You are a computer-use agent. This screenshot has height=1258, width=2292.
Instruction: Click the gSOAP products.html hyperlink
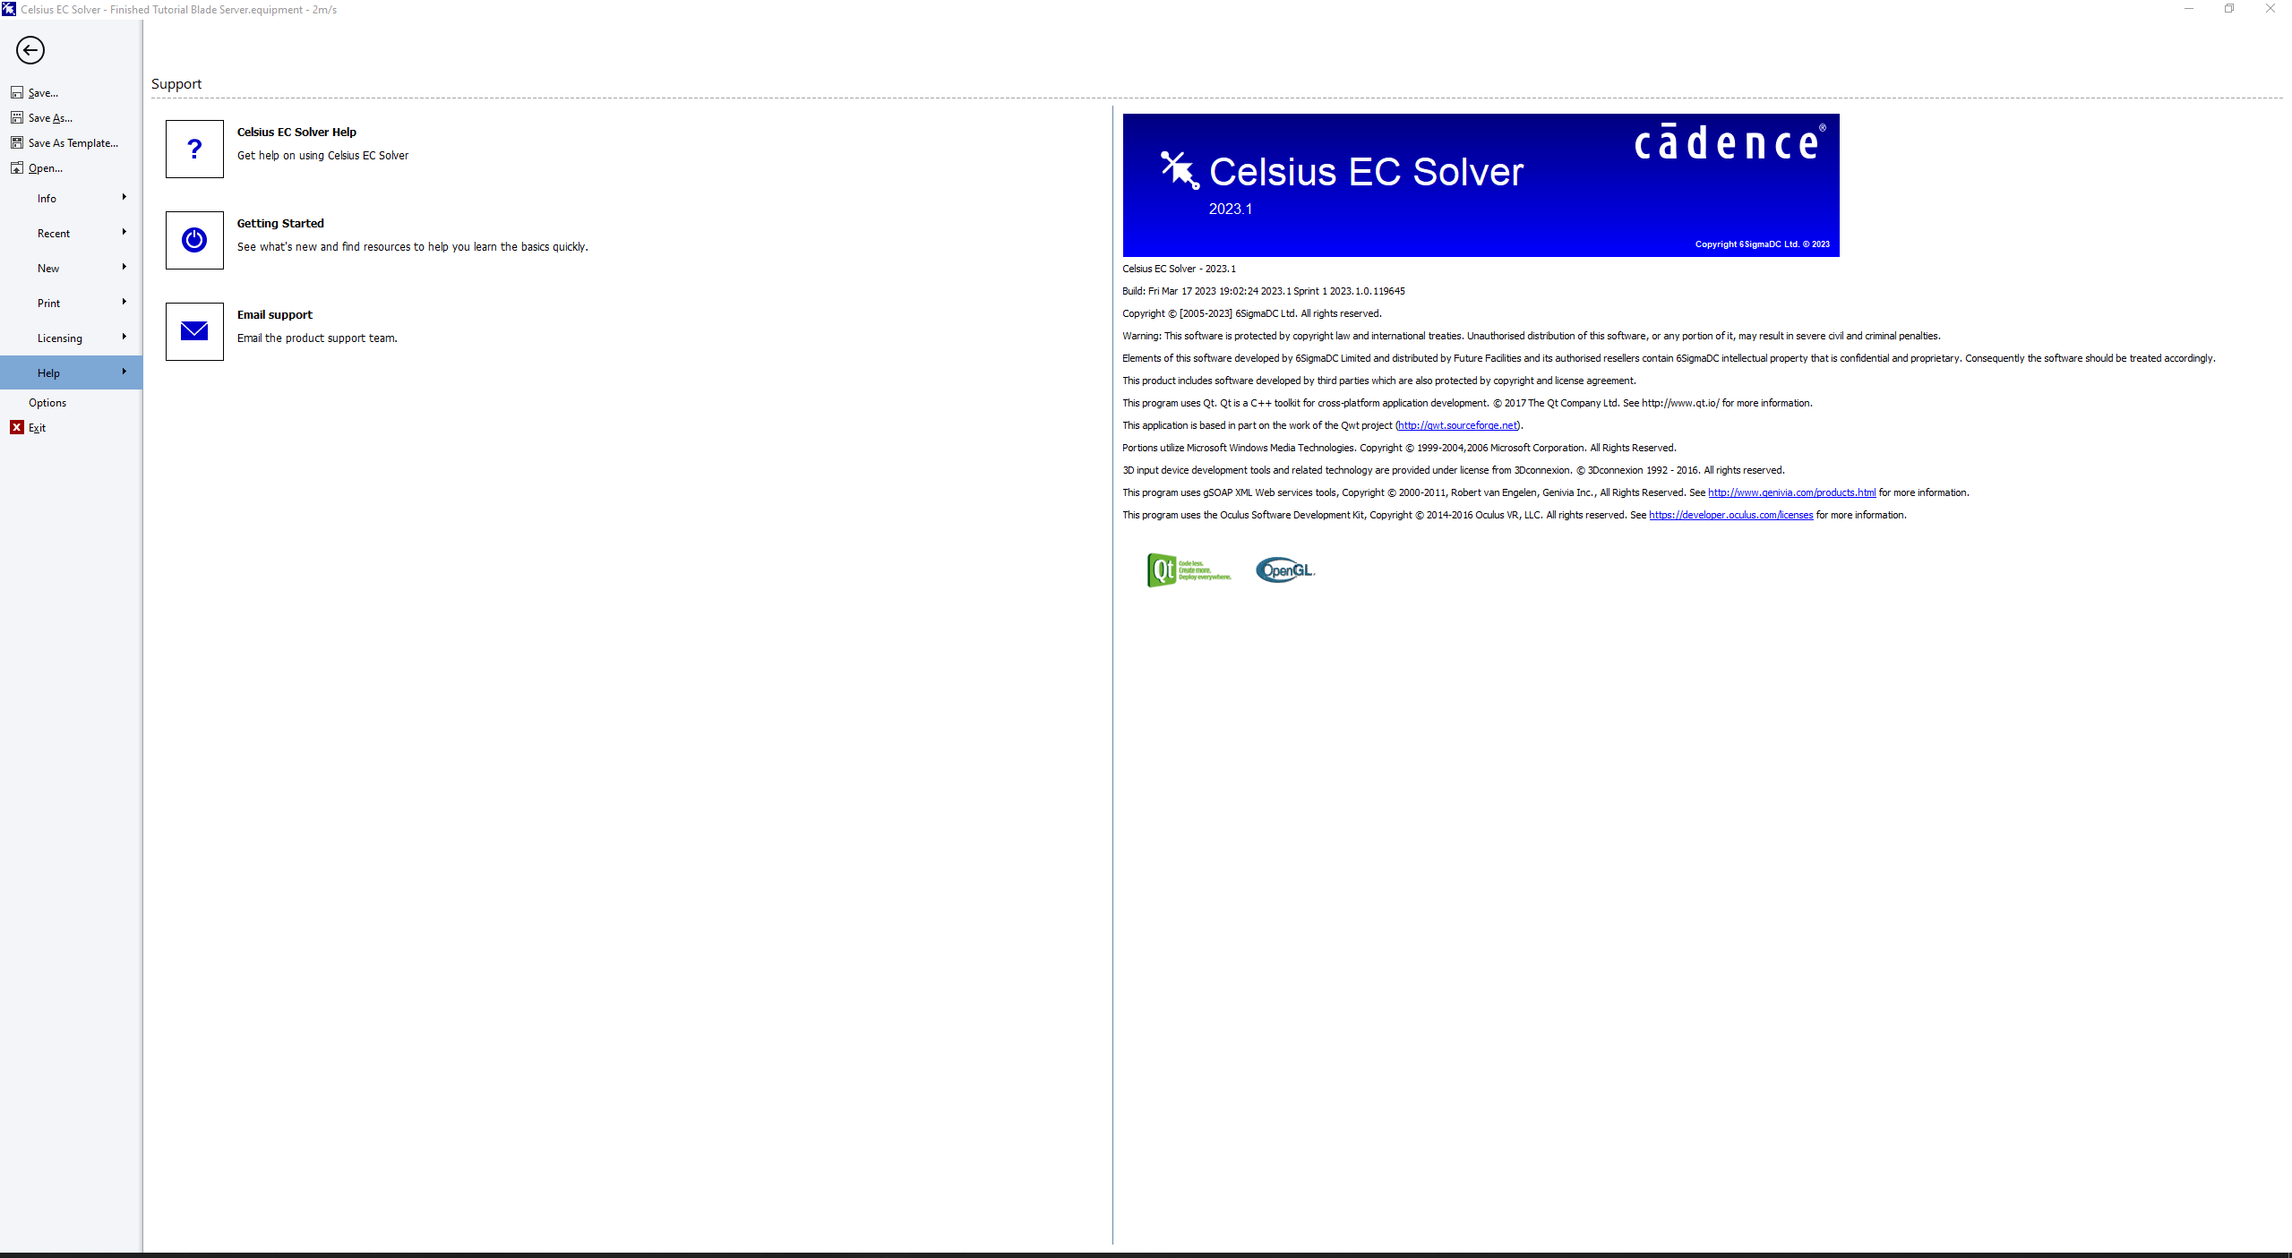[x=1789, y=492]
